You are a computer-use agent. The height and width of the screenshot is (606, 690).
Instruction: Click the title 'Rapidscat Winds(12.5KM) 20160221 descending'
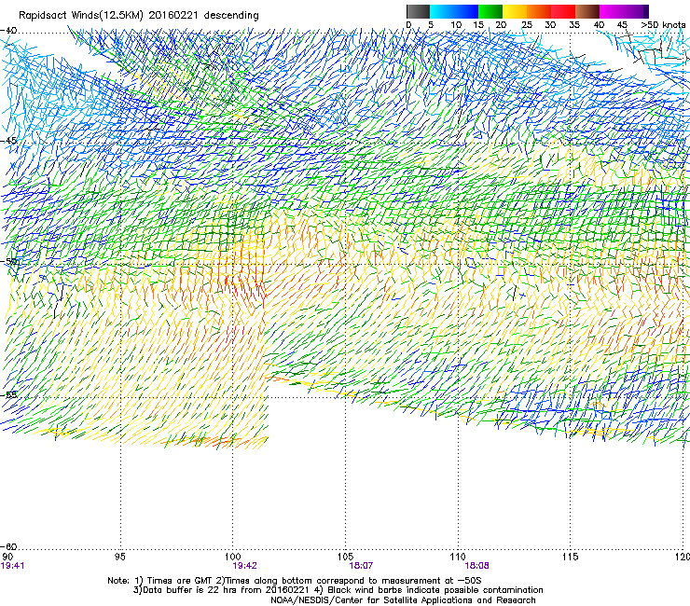point(139,16)
